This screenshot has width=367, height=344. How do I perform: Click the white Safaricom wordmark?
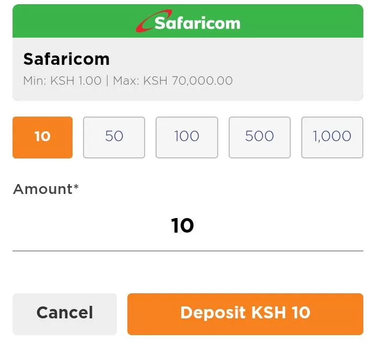tap(197, 24)
